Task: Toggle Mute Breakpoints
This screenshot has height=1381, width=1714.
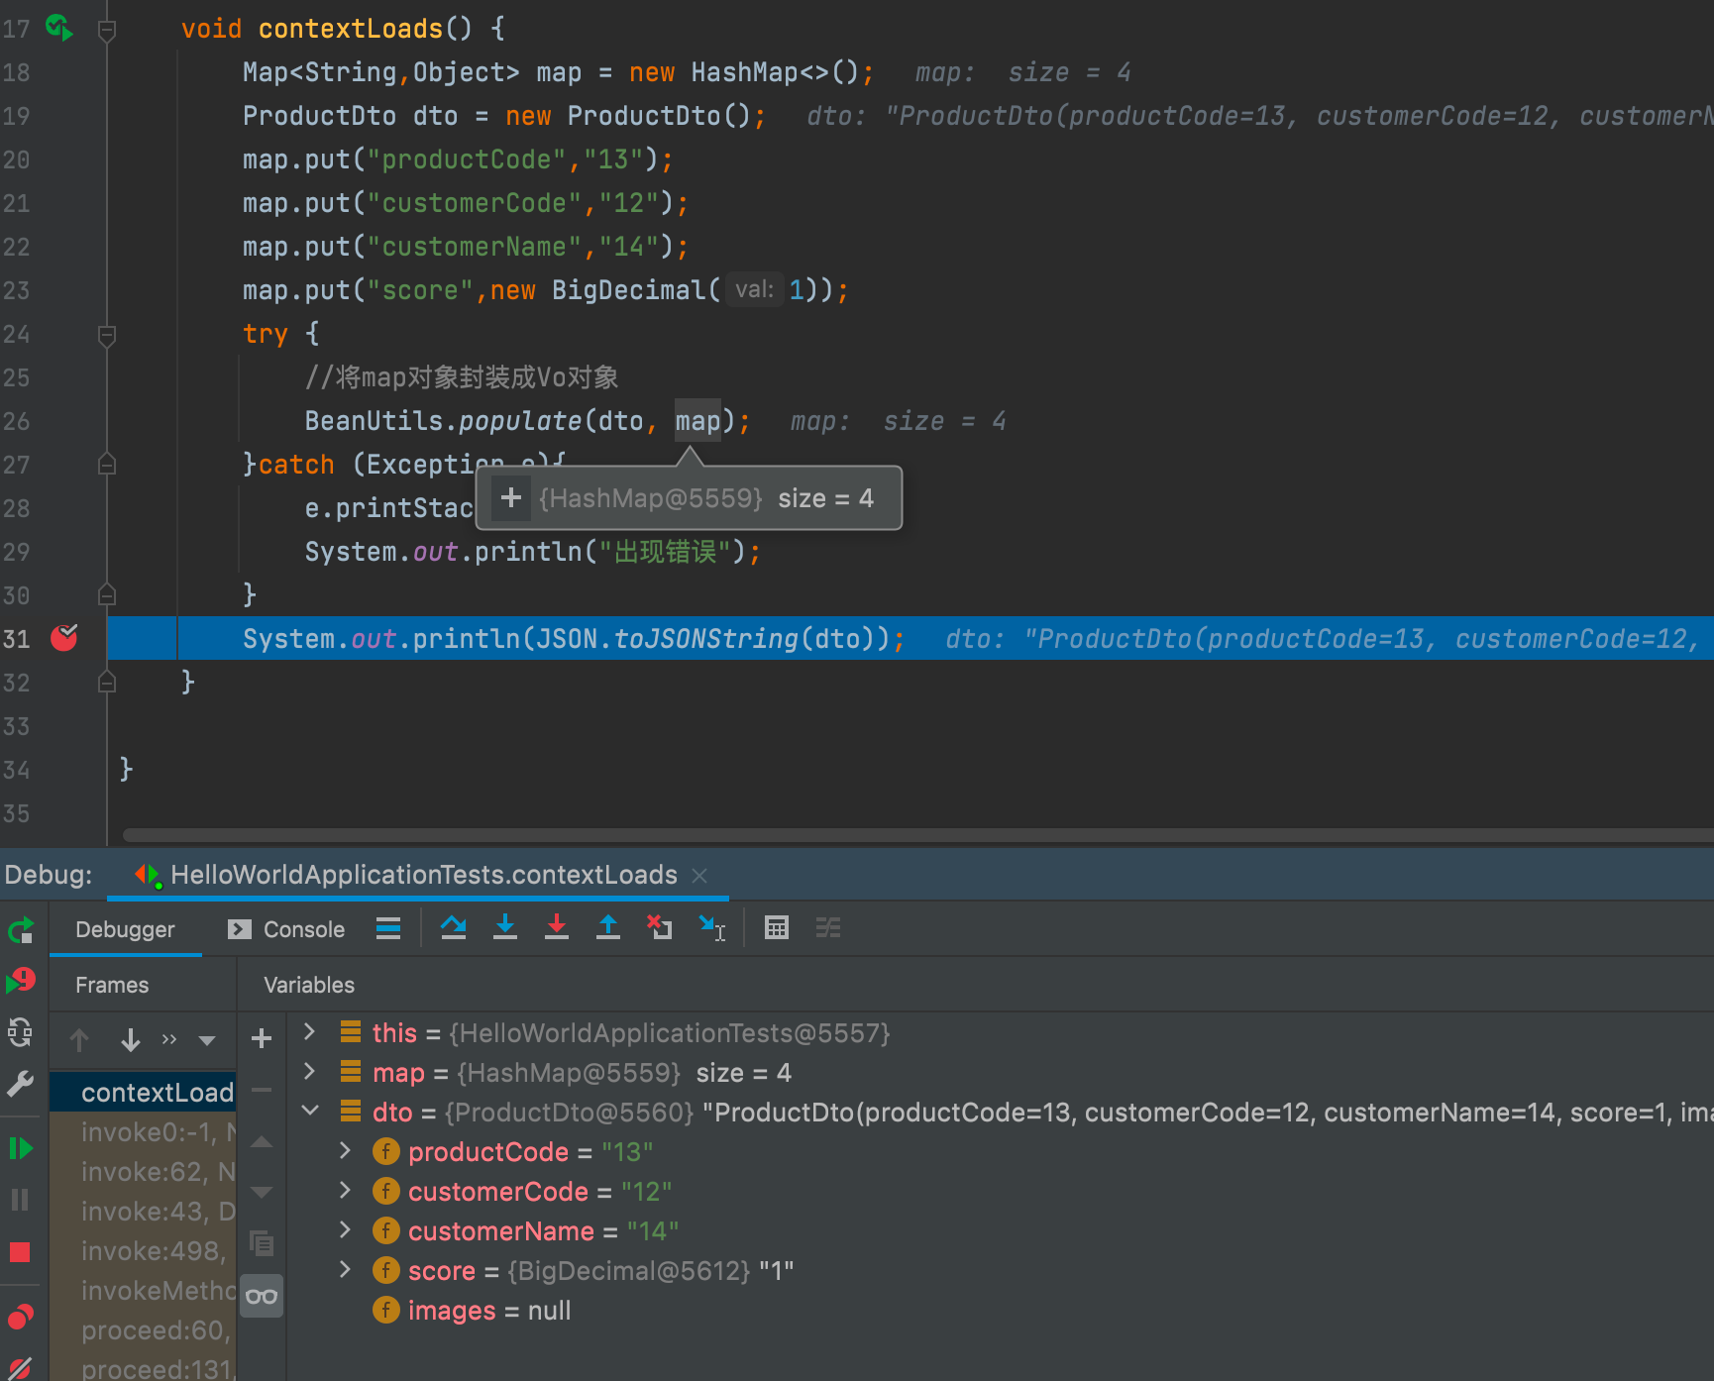Action: tap(20, 1369)
